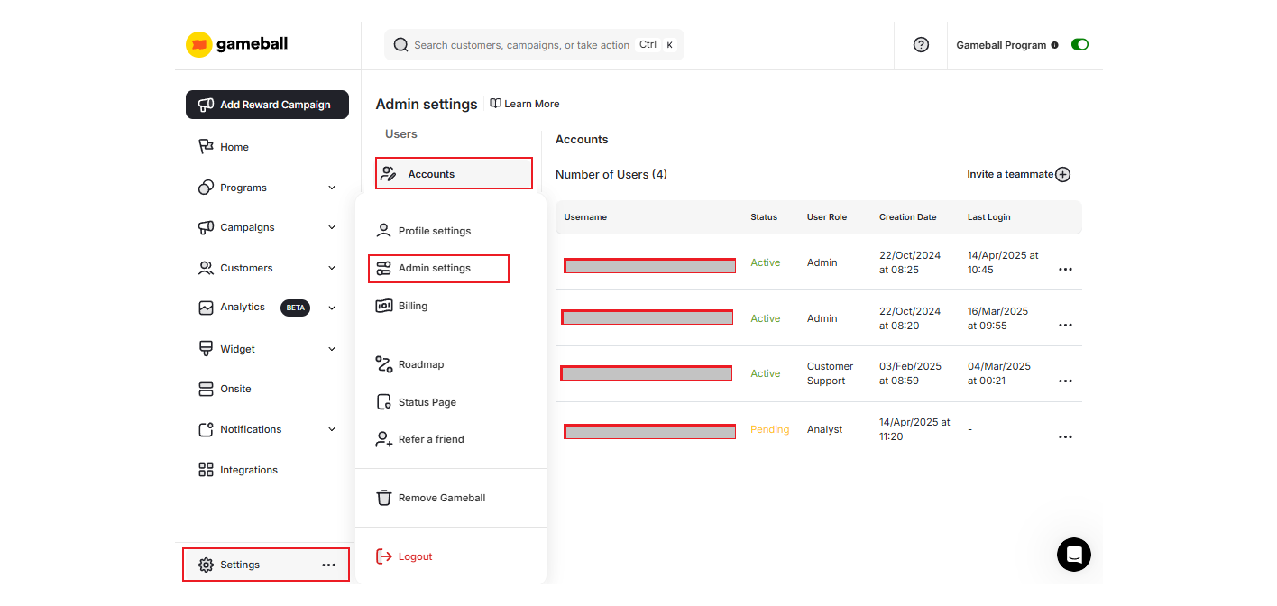Viewport: 1277px width, 606px height.
Task: Open the Accounts section under Users
Action: [x=454, y=173]
